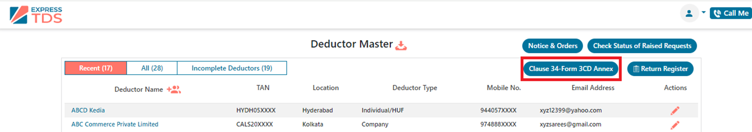Switch to All (28) tab
This screenshot has height=132, width=752.
(x=152, y=68)
